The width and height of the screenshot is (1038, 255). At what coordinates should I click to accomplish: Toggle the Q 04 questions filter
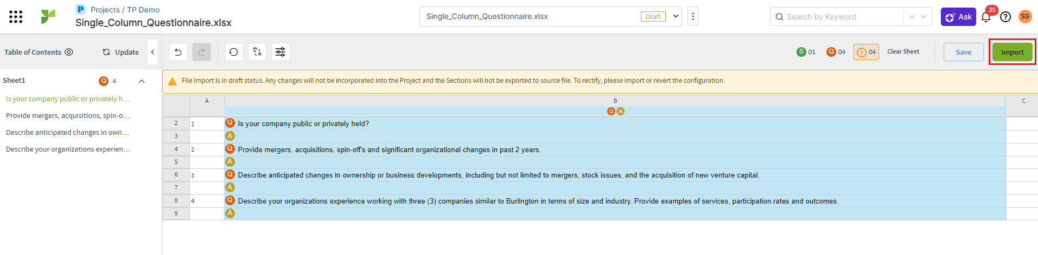(836, 52)
